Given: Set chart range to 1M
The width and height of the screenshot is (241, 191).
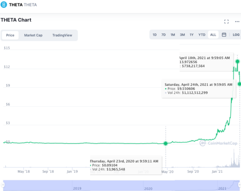Looking at the screenshot, I should [x=173, y=35].
